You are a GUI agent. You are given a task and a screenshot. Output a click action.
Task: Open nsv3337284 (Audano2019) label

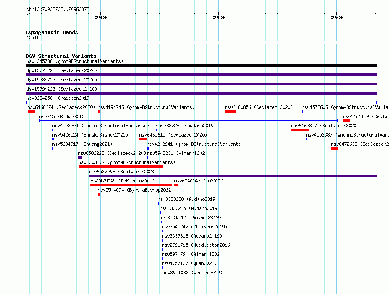pyautogui.click(x=186, y=126)
